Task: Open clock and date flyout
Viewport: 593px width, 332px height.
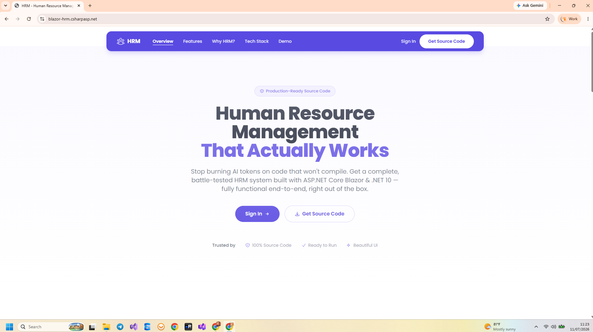Action: 579,327
